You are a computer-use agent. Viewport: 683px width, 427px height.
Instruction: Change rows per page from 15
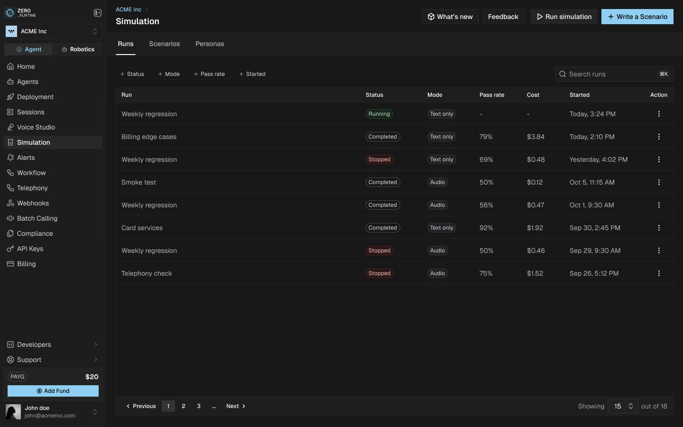pyautogui.click(x=623, y=406)
